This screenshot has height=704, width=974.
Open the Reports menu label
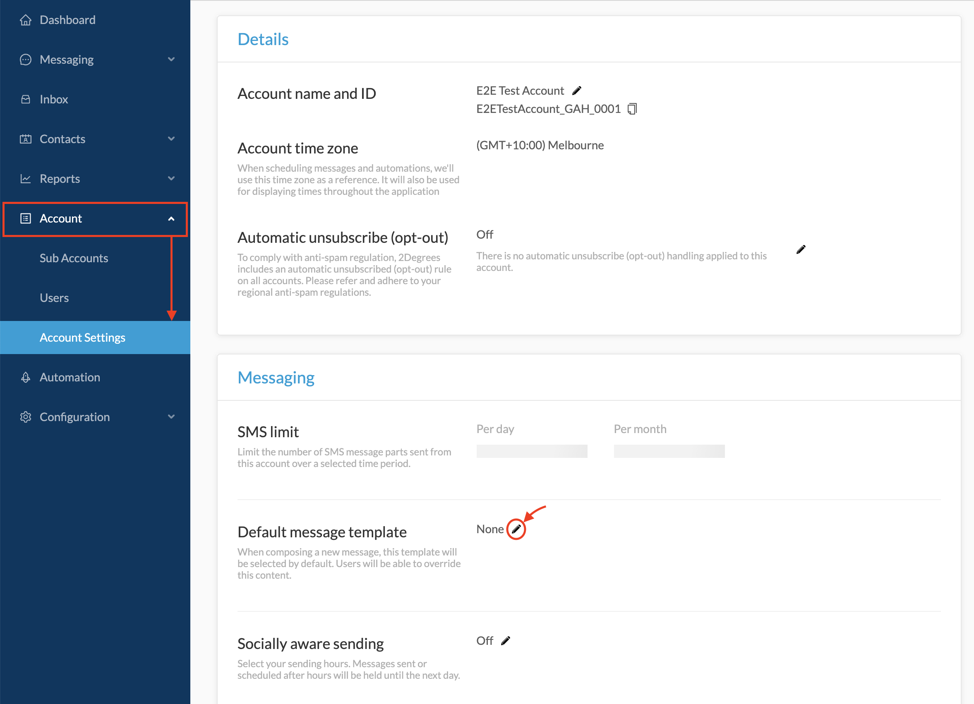[x=60, y=179]
